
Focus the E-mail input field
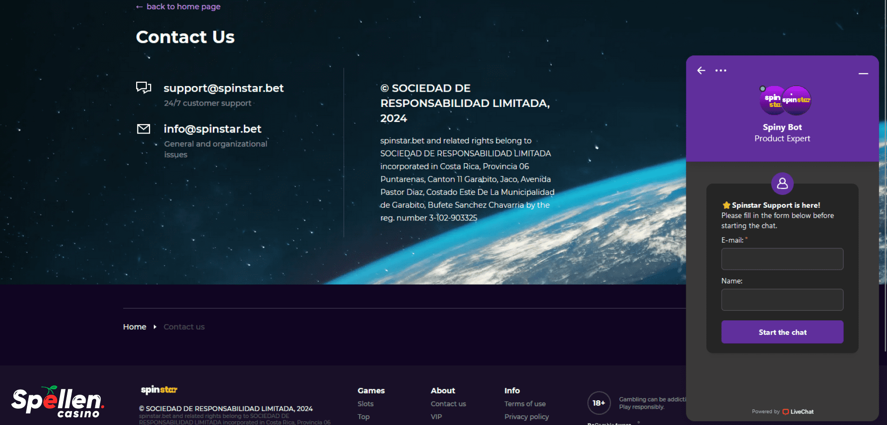coord(782,259)
